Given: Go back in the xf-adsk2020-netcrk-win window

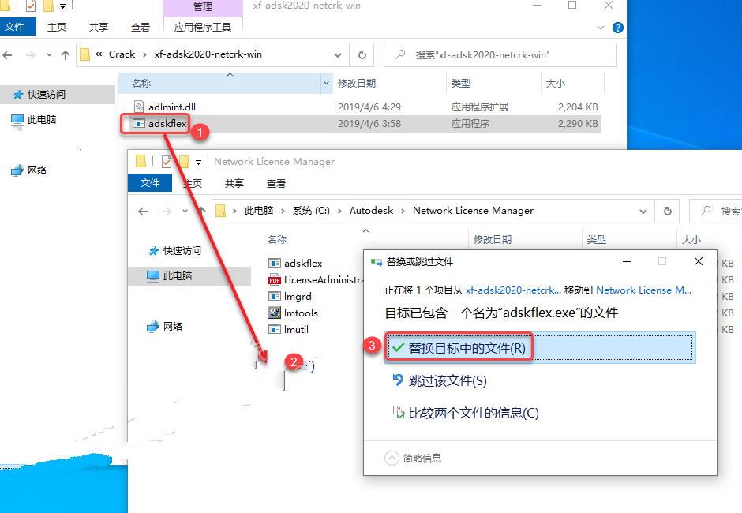Looking at the screenshot, I should [x=8, y=55].
